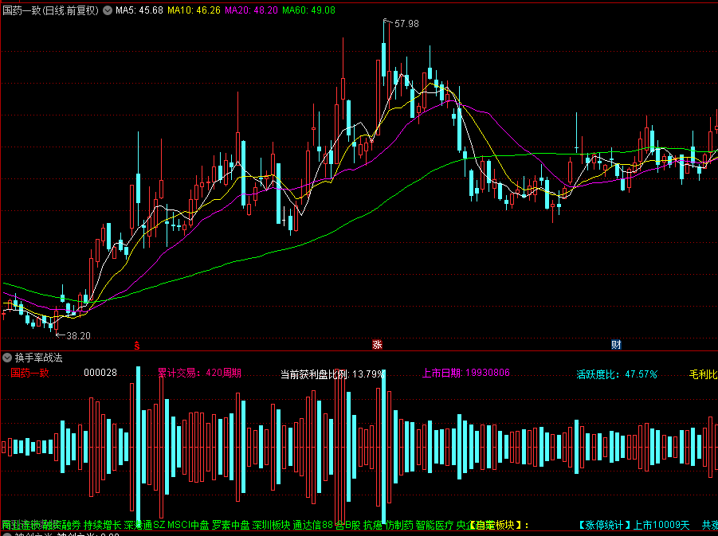Click the MSCI中盘 sector tag
The width and height of the screenshot is (718, 536).
tap(188, 525)
